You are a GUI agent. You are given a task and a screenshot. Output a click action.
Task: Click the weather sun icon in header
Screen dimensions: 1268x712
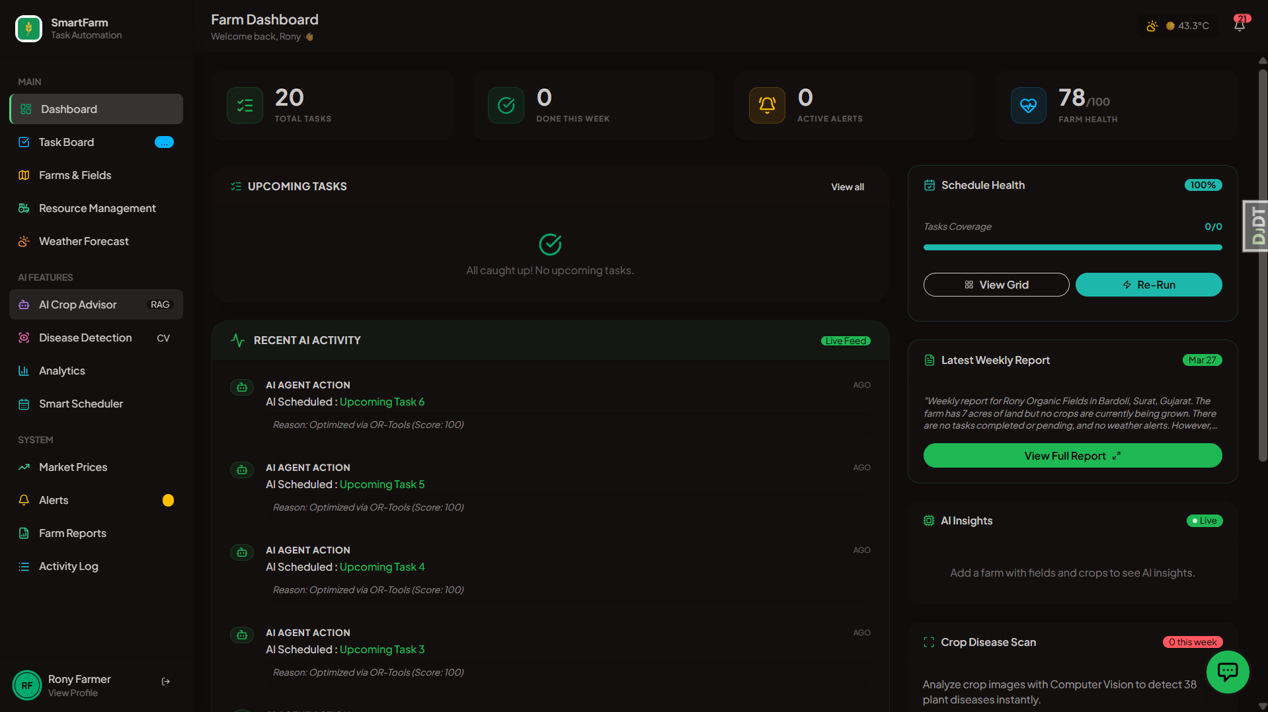click(1152, 26)
